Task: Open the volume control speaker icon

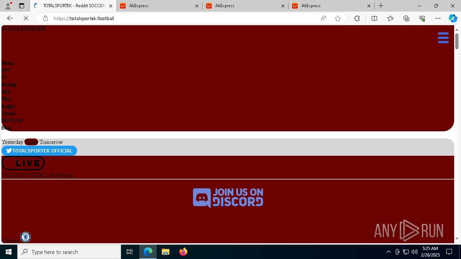Action: (414, 252)
